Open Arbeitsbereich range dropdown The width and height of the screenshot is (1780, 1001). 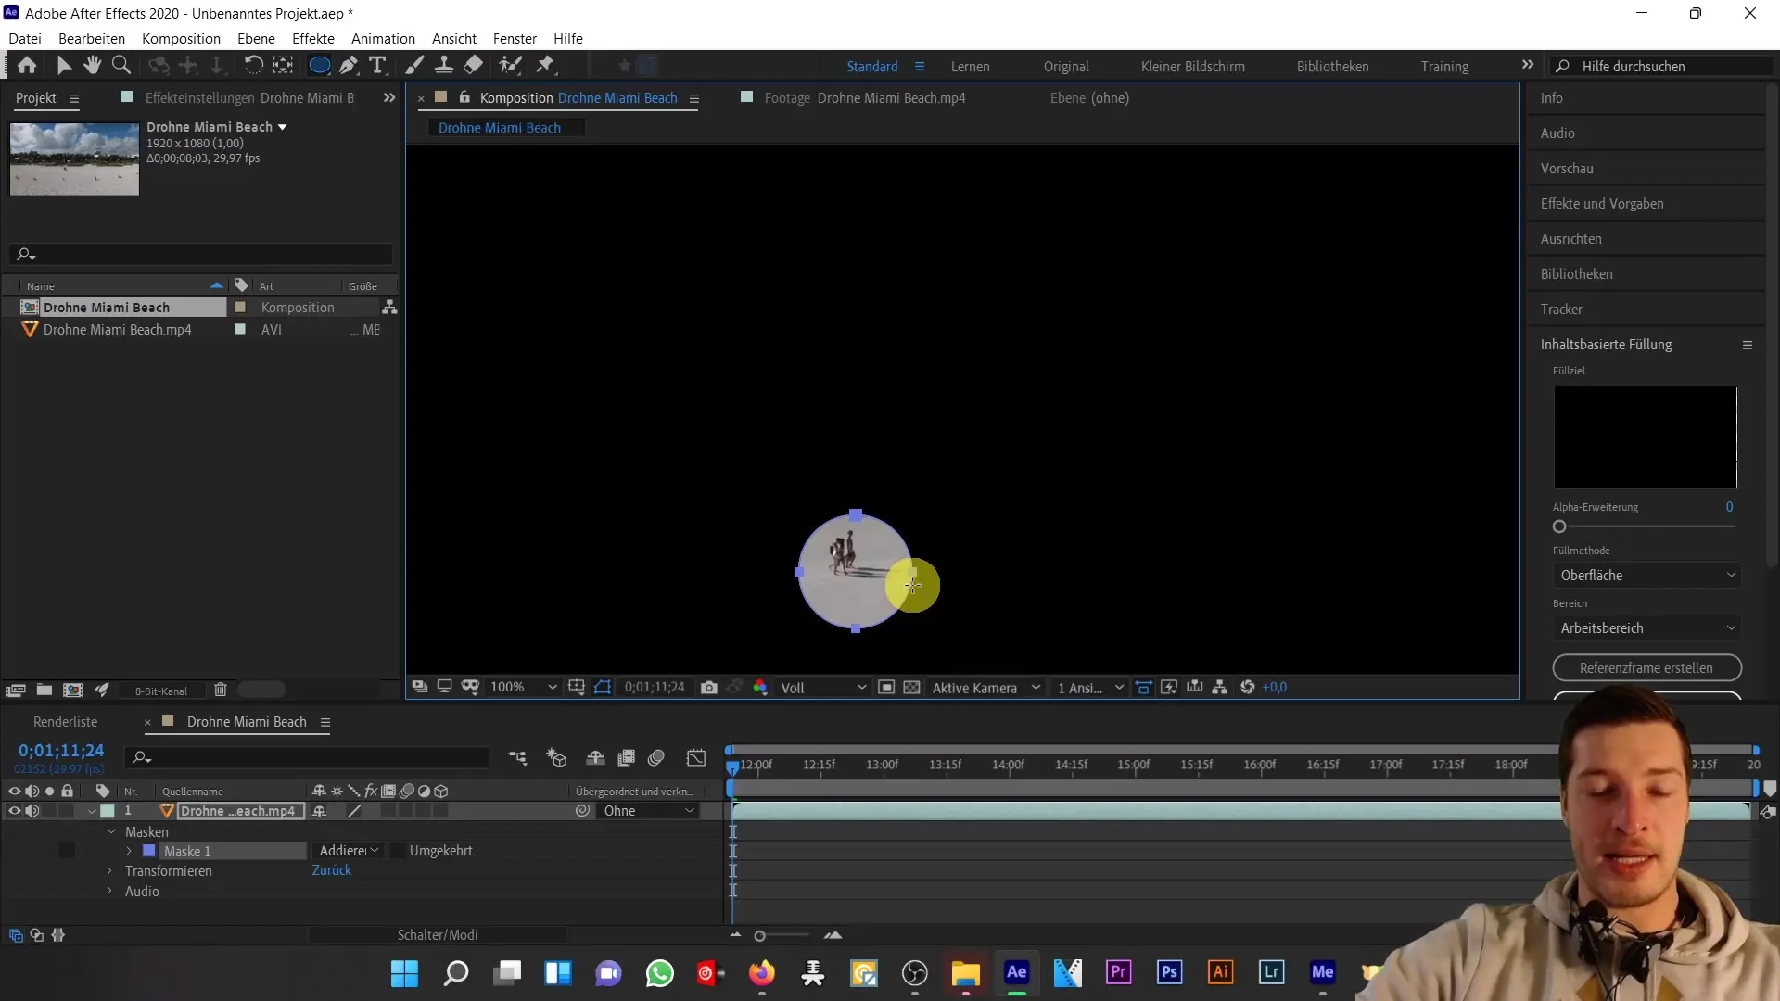click(1646, 628)
